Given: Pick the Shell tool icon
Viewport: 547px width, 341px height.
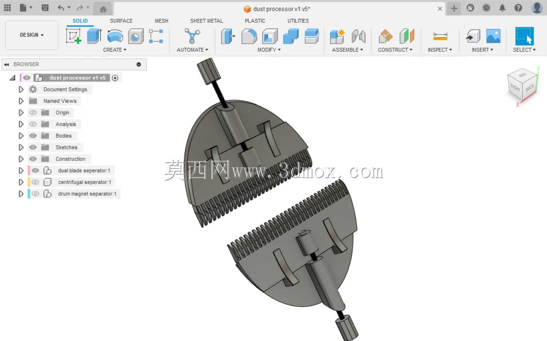Looking at the screenshot, I should pyautogui.click(x=270, y=36).
